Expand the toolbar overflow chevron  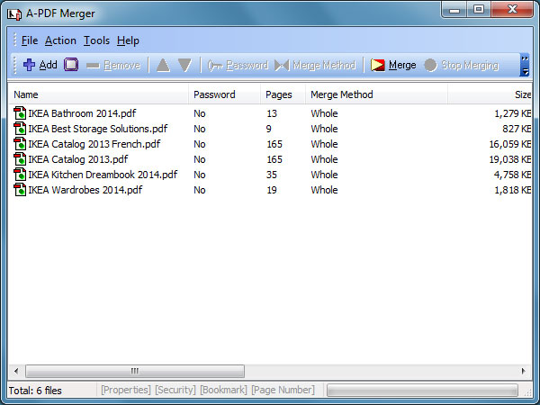pyautogui.click(x=525, y=65)
